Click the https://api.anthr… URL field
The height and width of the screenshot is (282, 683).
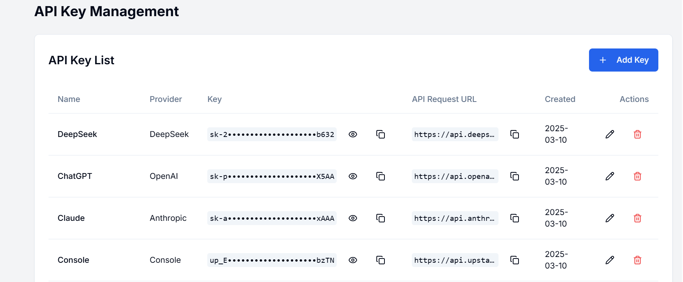(x=455, y=218)
